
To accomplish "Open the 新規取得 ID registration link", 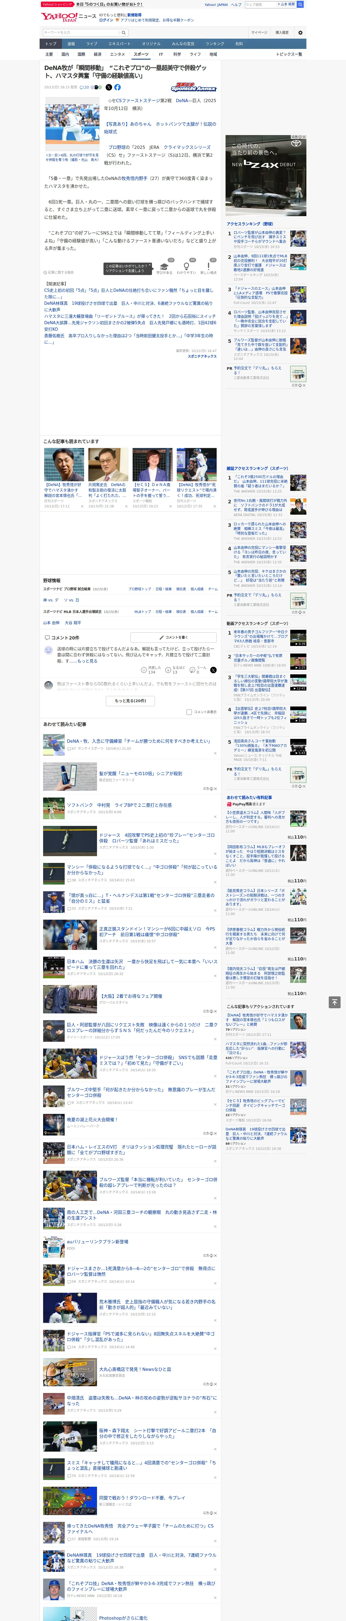I will (x=134, y=15).
